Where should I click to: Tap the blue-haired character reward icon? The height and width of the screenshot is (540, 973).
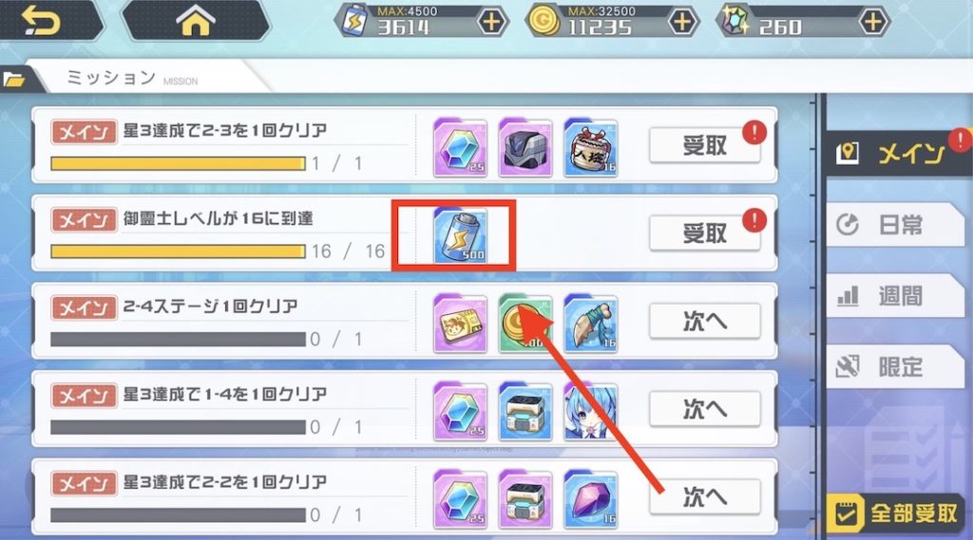(x=590, y=412)
